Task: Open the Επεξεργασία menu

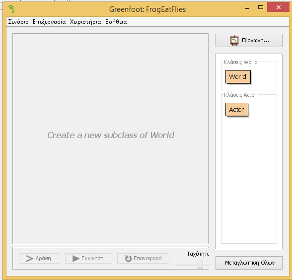Action: pyautogui.click(x=49, y=22)
